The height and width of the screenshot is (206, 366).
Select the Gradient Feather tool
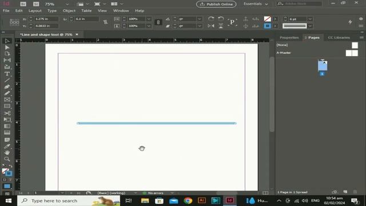tap(7, 133)
